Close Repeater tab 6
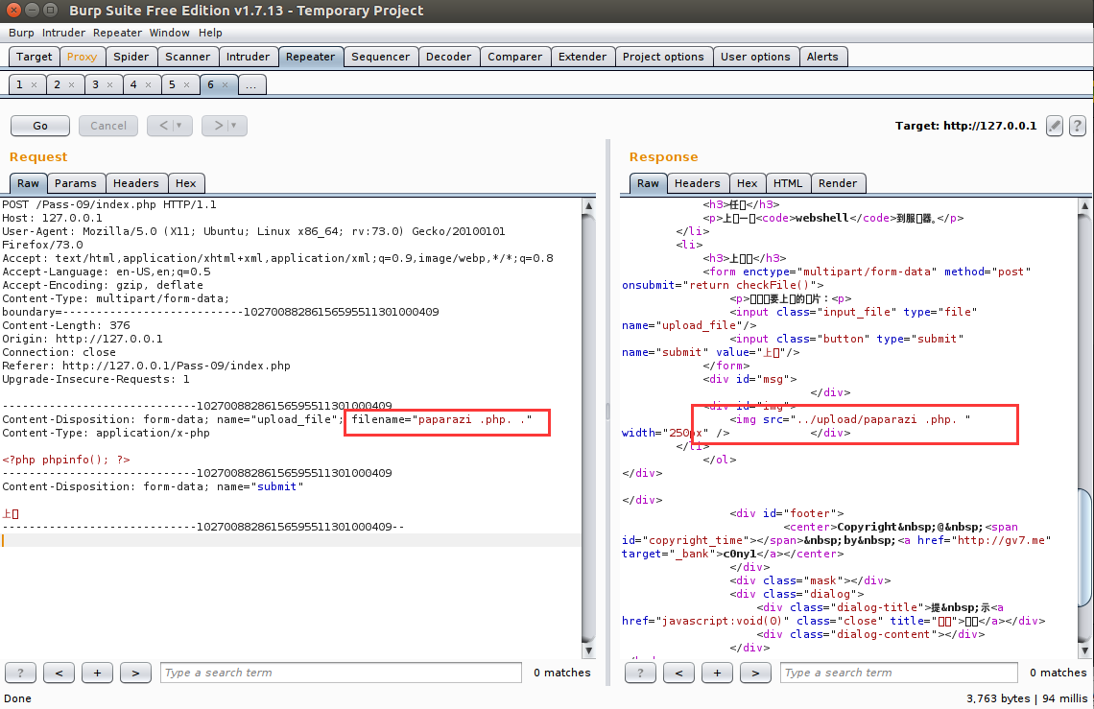The image size is (1094, 709). point(225,85)
